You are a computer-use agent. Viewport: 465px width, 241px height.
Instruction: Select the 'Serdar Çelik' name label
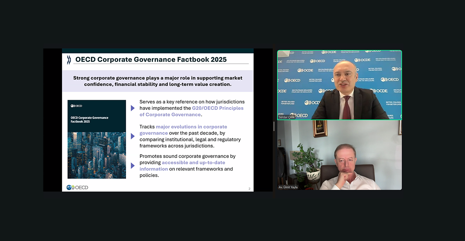point(286,117)
